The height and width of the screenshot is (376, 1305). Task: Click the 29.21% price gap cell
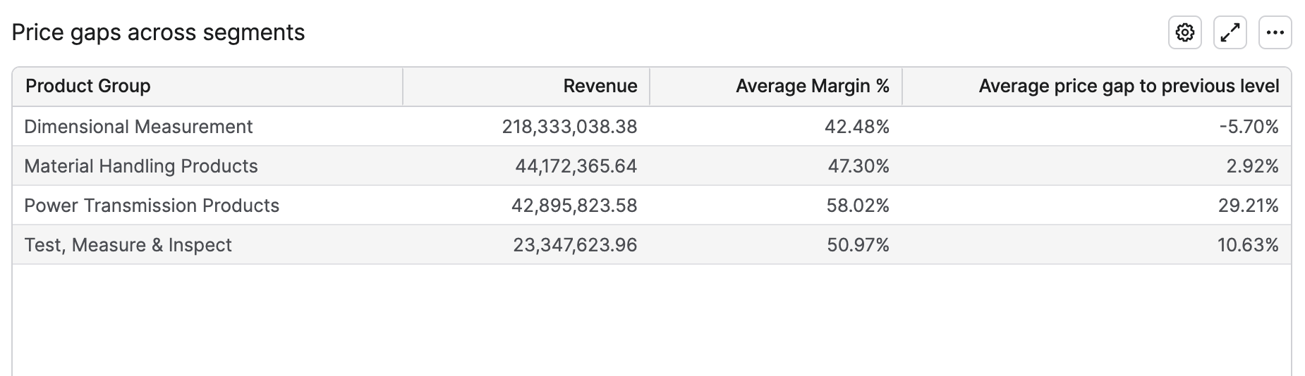1248,206
